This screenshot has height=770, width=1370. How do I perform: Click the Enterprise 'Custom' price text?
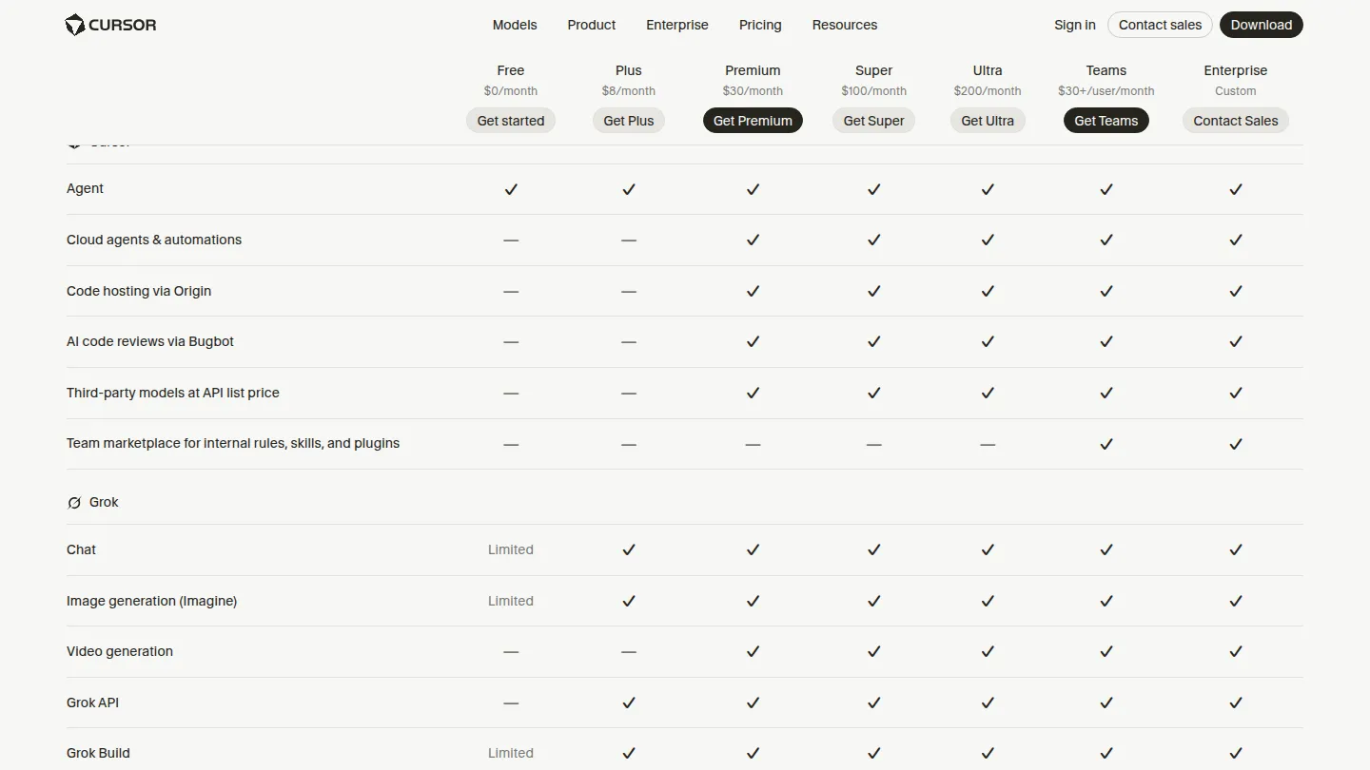coord(1236,91)
